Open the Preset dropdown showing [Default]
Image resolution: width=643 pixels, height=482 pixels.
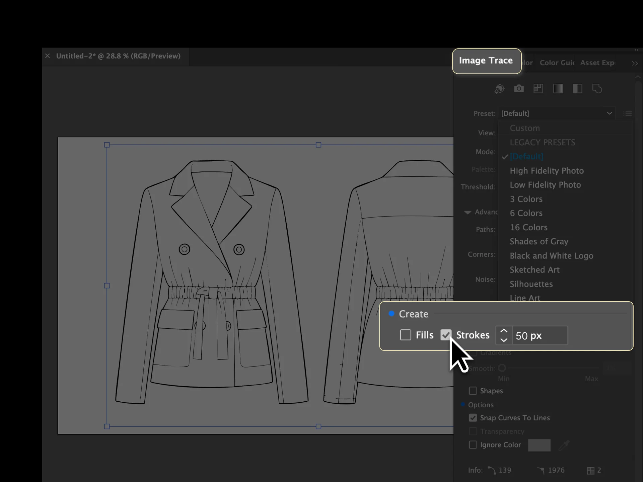pyautogui.click(x=556, y=113)
